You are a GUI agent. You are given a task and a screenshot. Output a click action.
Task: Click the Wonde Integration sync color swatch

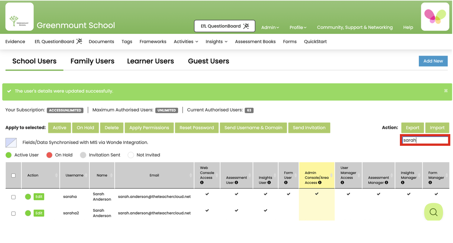click(x=11, y=142)
